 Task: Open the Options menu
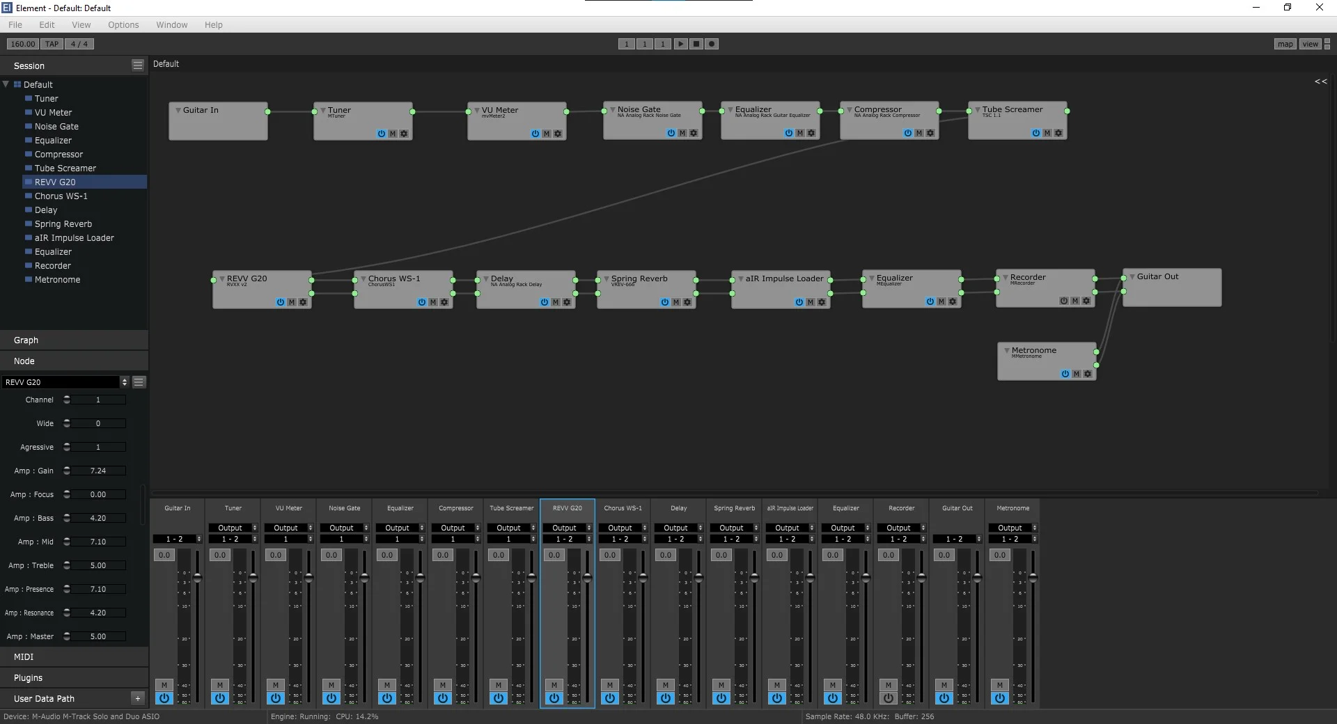[123, 25]
